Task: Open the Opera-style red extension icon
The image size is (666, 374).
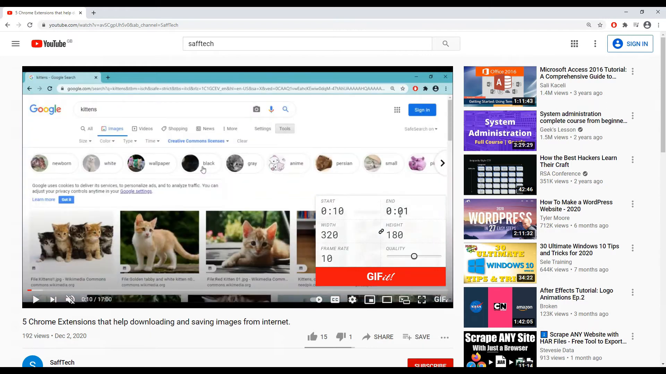Action: tap(614, 25)
